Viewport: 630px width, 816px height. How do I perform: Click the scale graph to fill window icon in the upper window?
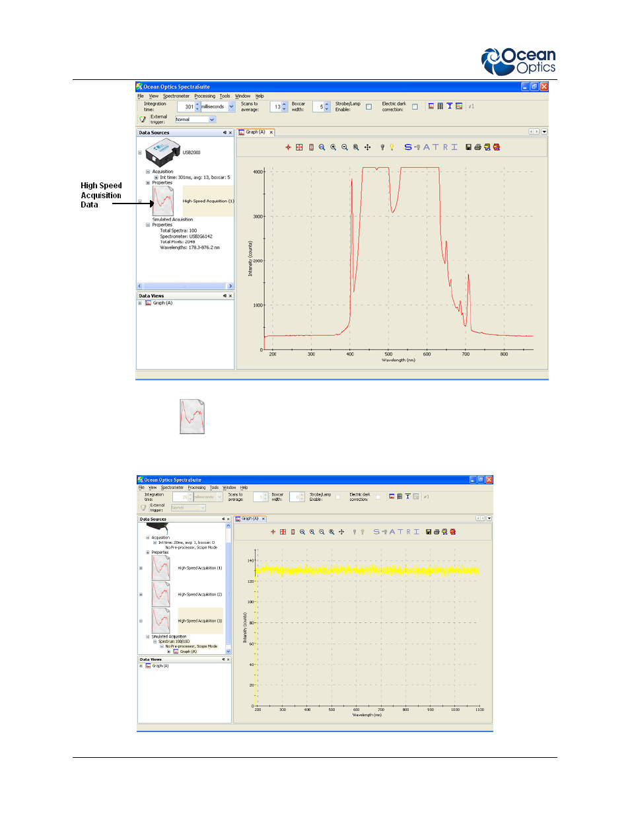coord(299,147)
